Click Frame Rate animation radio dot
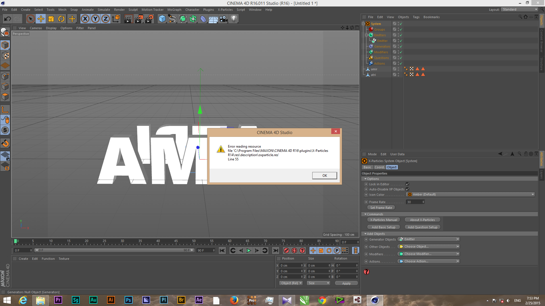This screenshot has height=306, width=545. tap(366, 202)
